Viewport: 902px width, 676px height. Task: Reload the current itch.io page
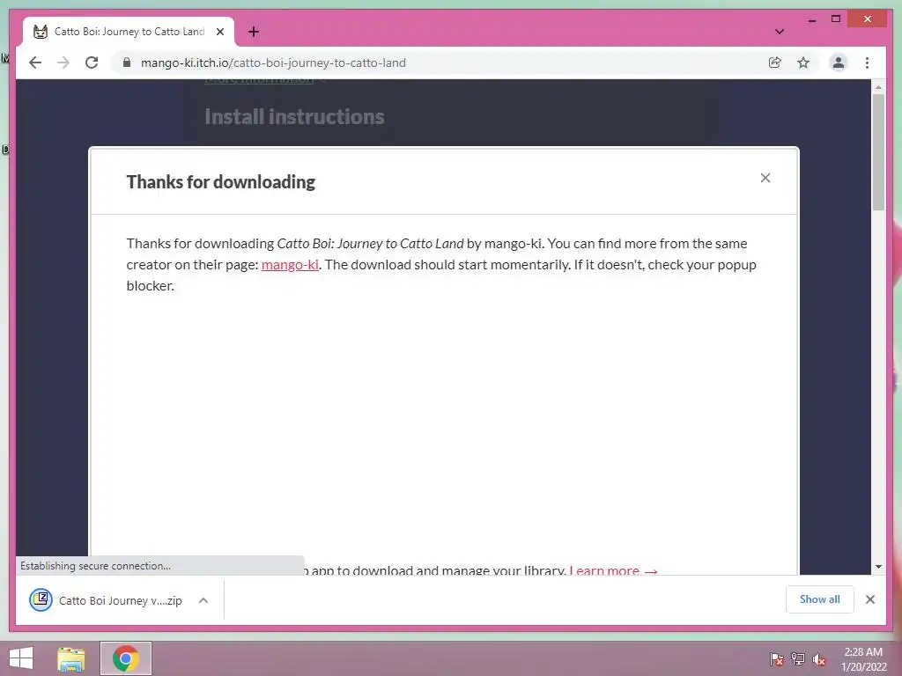pos(92,62)
